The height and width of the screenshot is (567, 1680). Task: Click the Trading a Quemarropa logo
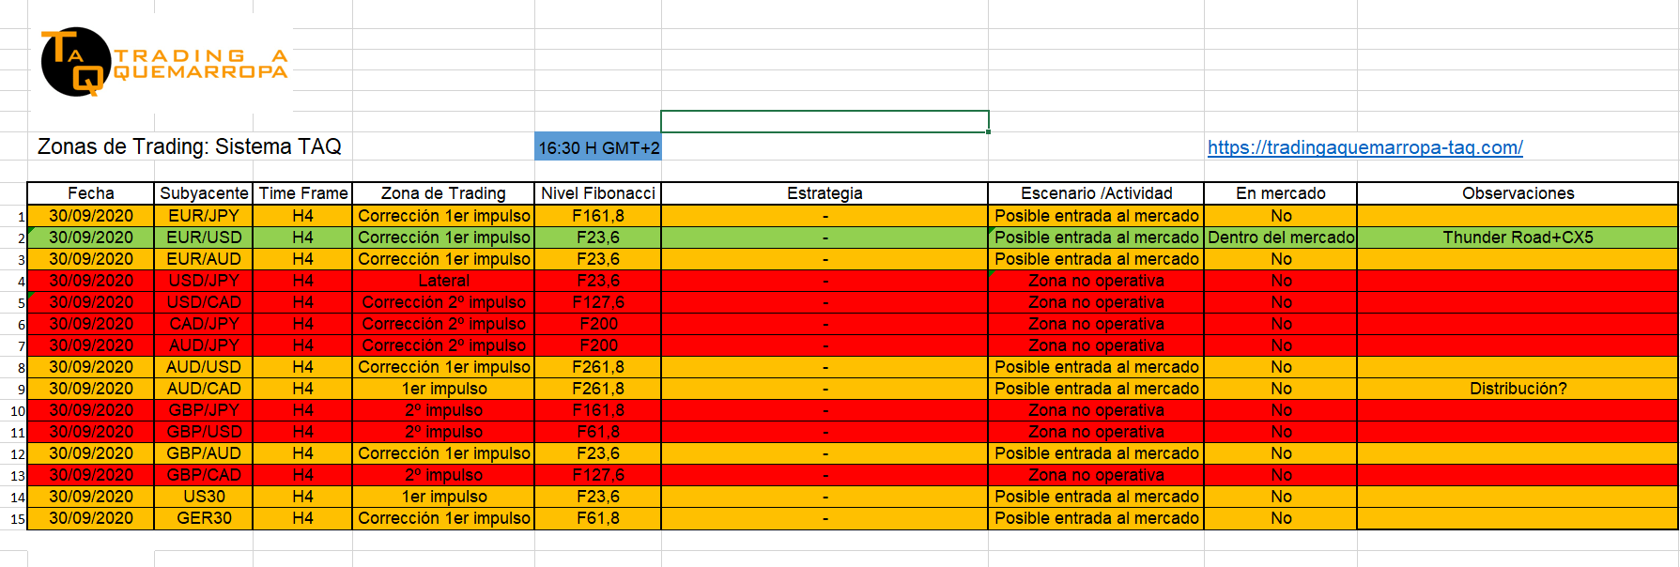click(162, 62)
